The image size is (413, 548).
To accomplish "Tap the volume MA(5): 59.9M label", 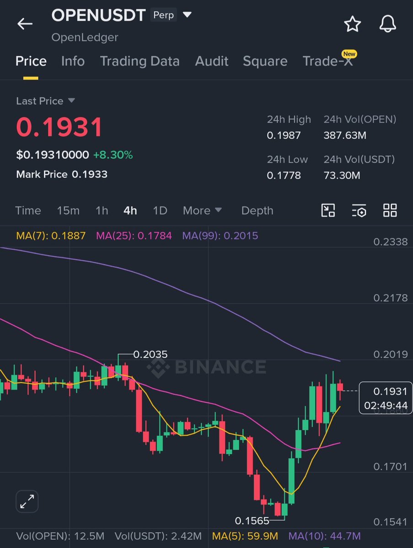I will 246,536.
